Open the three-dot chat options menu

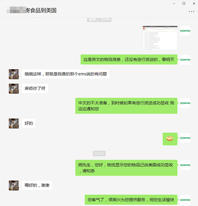pos(191,12)
